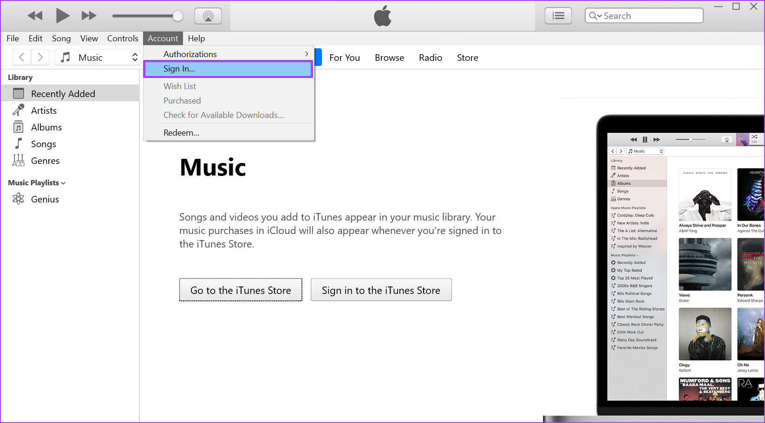Screen dimensions: 765x423
Task: Open the Up Next list icon
Action: tap(558, 16)
